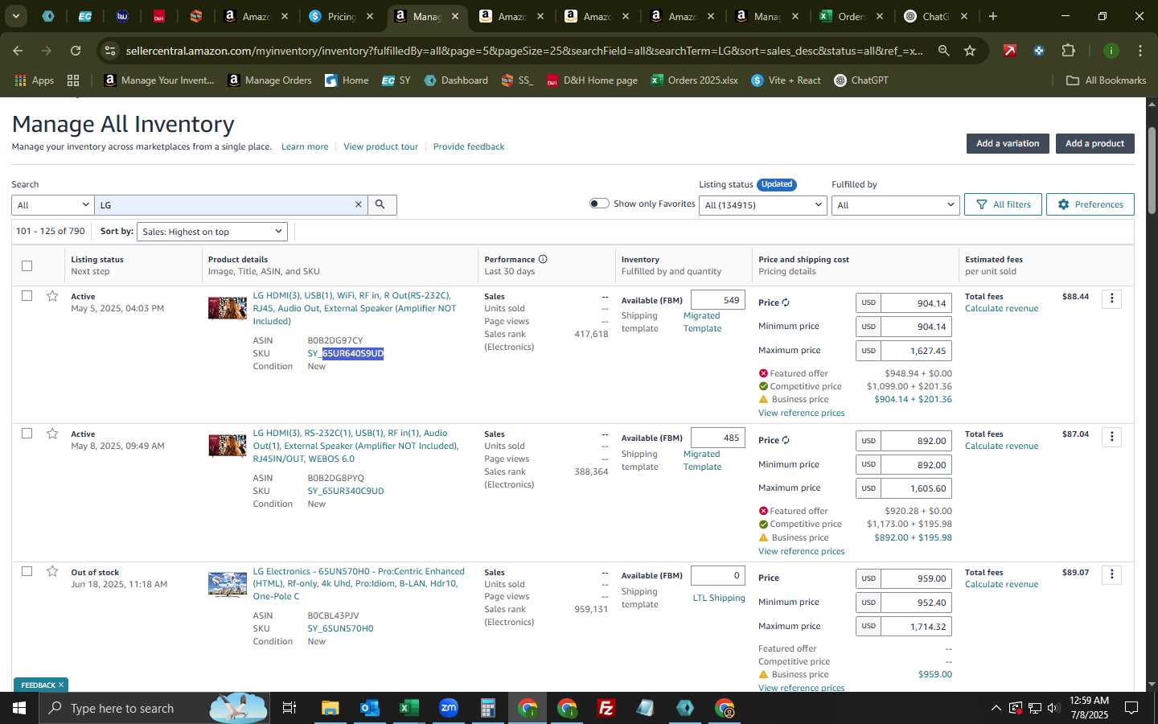This screenshot has height=724, width=1158.
Task: Click thumbnail of LG 65UN570H0 TV
Action: tap(228, 584)
